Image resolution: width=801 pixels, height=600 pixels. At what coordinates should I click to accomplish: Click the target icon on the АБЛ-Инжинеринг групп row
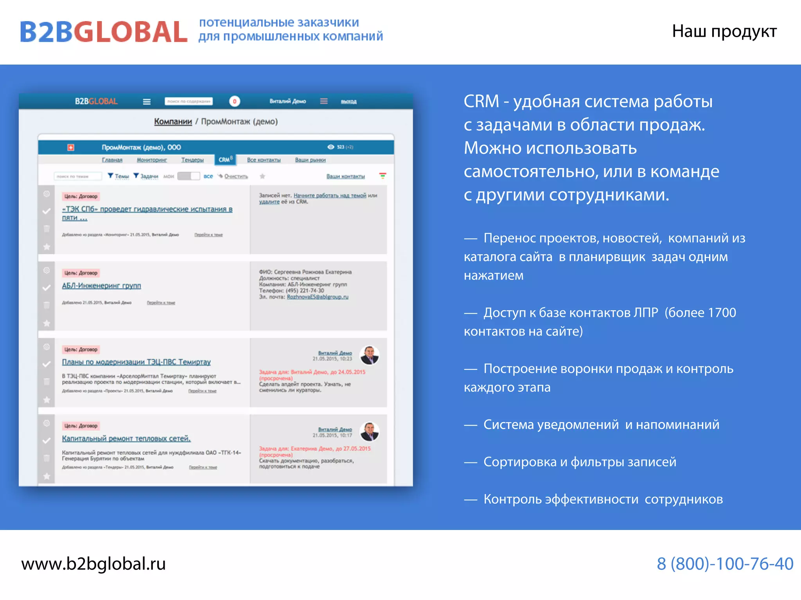47,270
